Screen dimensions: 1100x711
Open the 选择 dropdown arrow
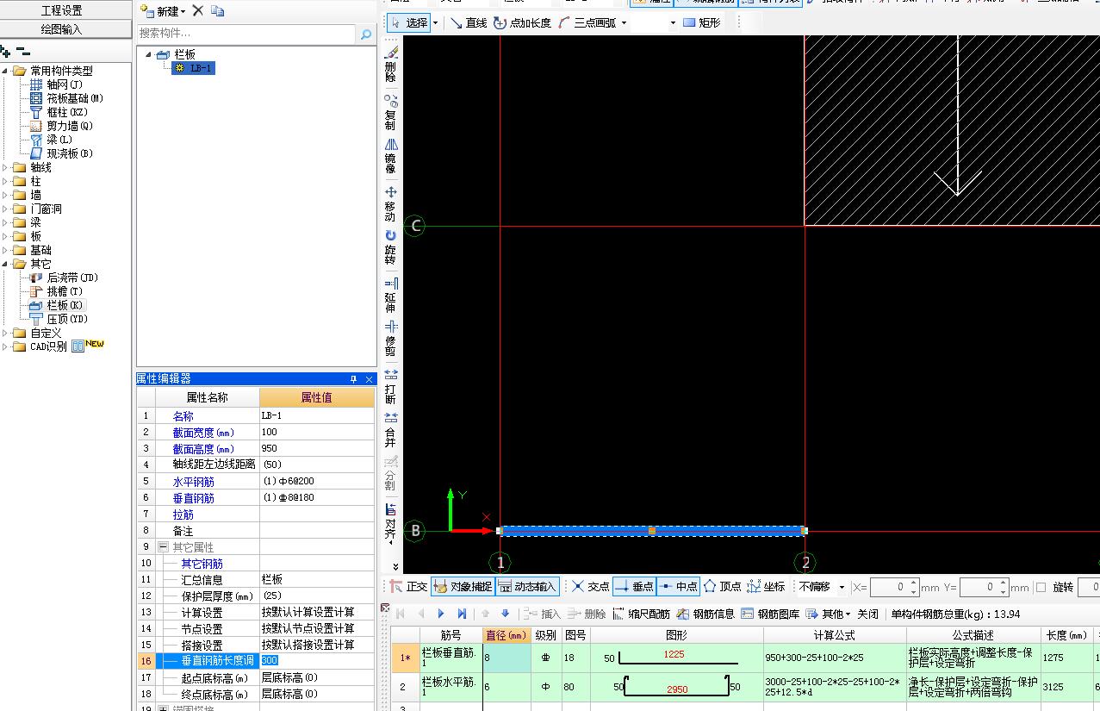pos(435,23)
